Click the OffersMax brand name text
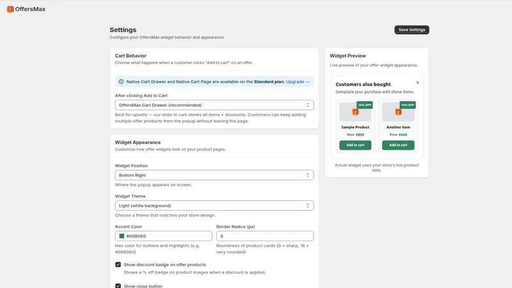Image resolution: width=512 pixels, height=288 pixels. [30, 9]
